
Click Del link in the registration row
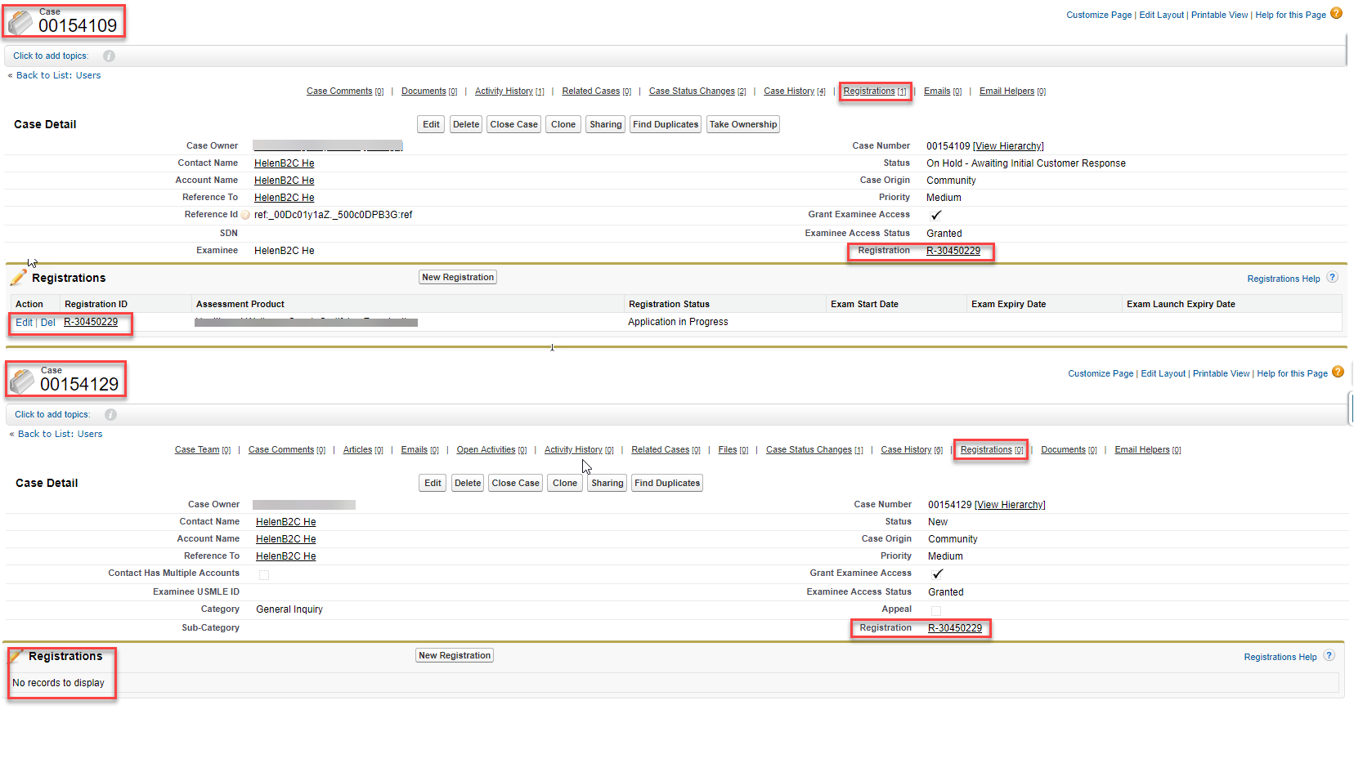point(48,323)
